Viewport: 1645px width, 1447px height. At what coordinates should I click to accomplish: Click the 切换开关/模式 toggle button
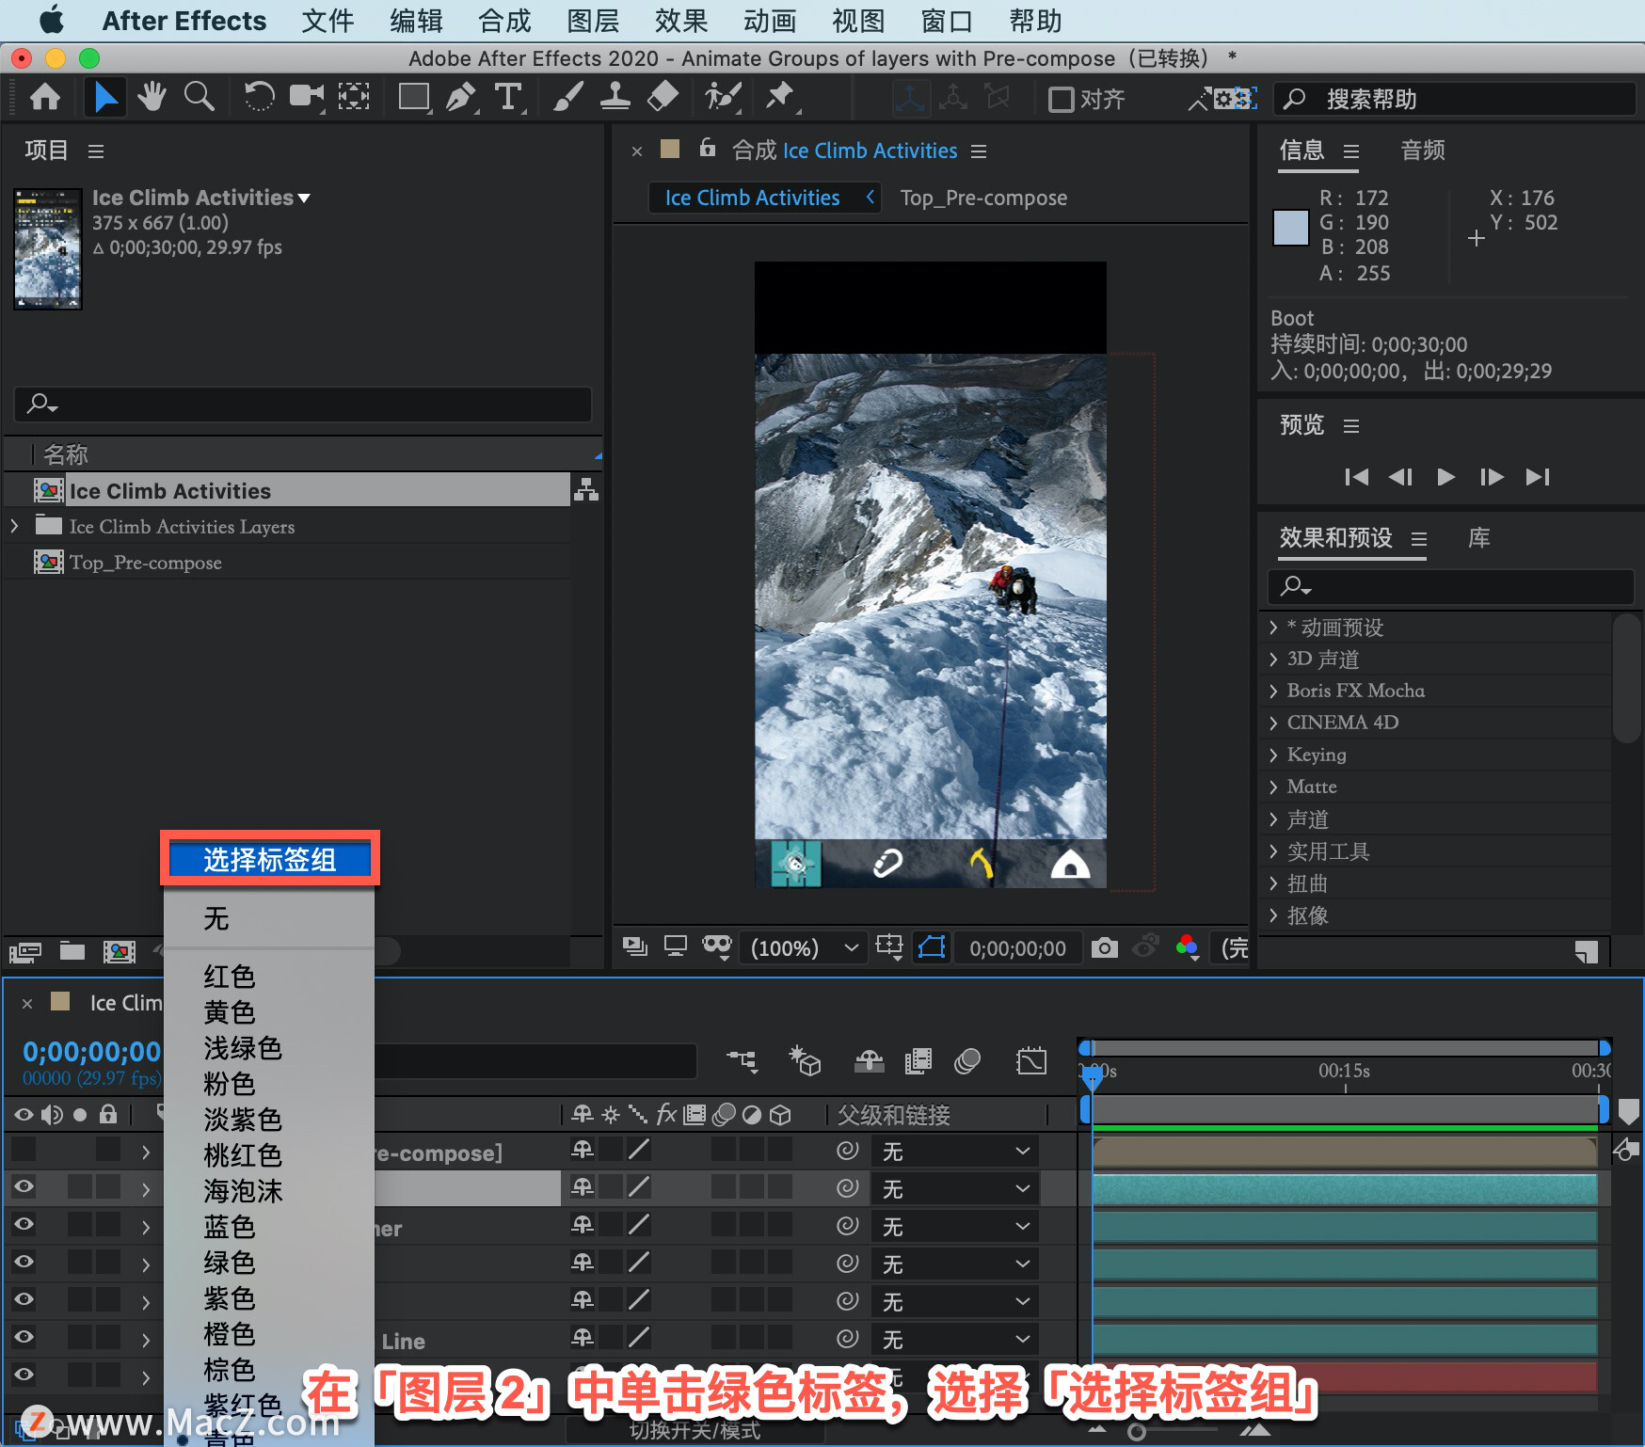coord(695,1431)
